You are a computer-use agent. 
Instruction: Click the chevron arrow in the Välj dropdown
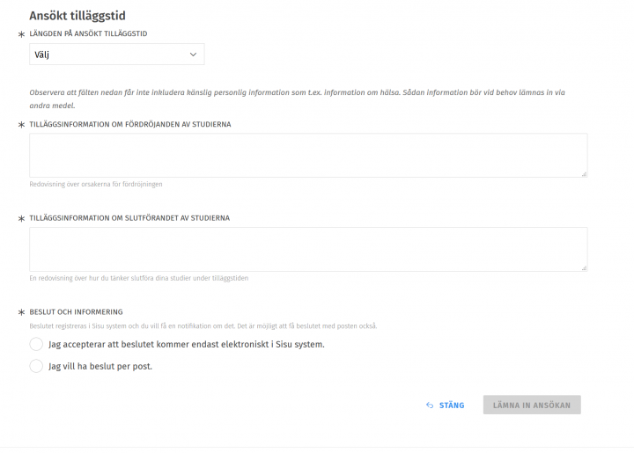194,55
